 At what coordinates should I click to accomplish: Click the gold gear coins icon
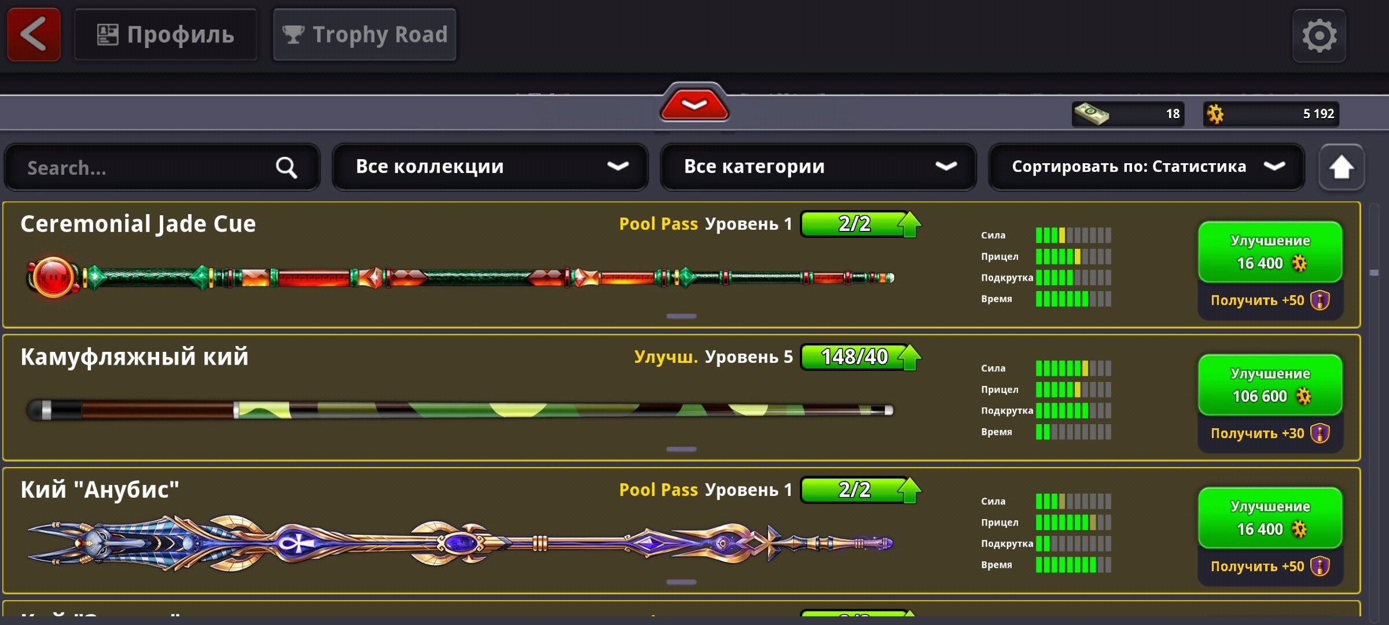coord(1215,114)
